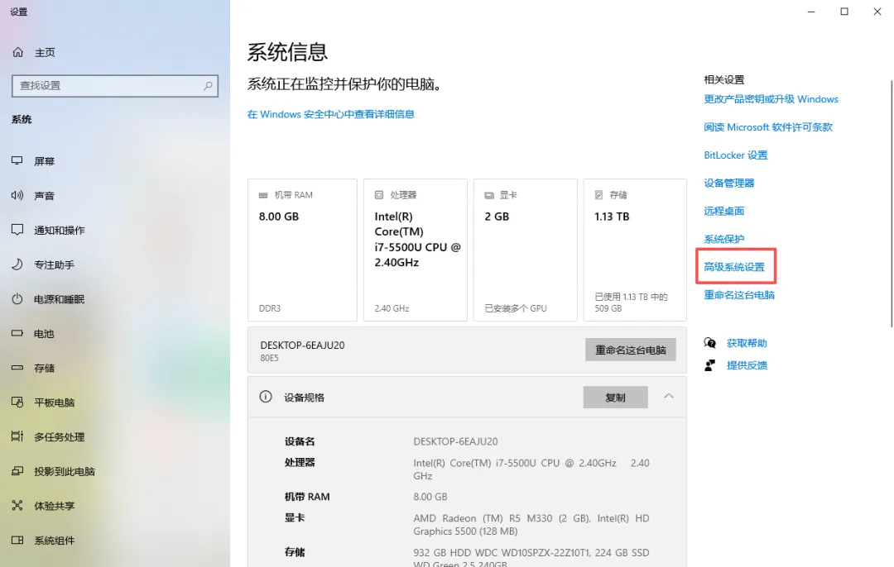Click the storage icon in 存储 card
894x567 pixels.
click(598, 195)
